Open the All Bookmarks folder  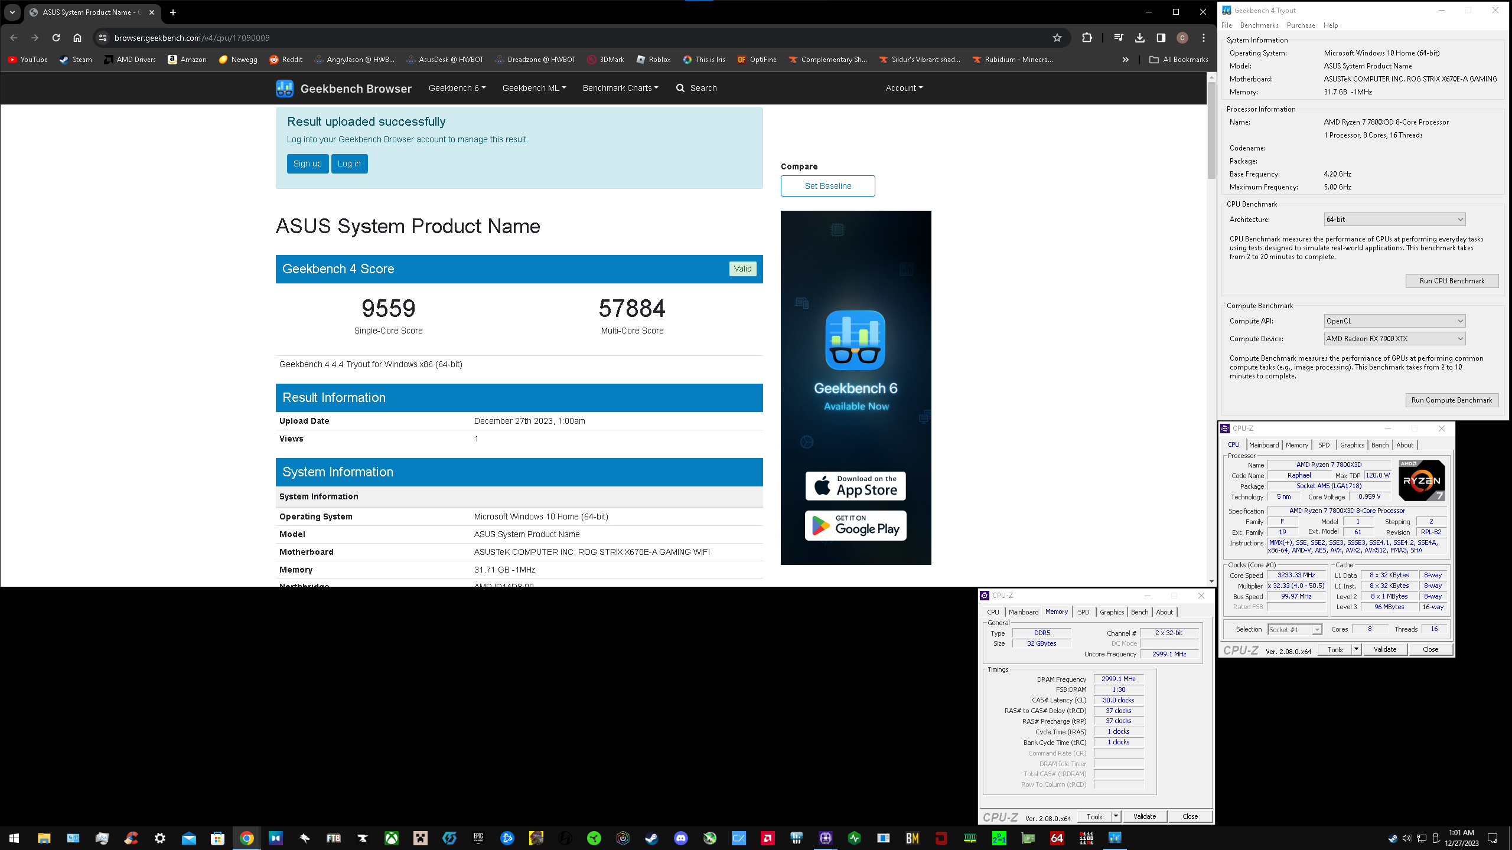(x=1179, y=60)
